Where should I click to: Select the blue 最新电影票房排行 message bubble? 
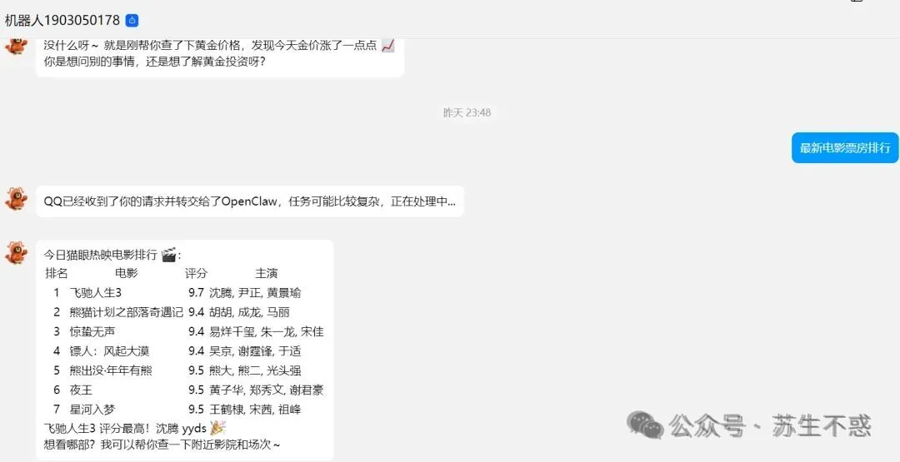coord(845,148)
